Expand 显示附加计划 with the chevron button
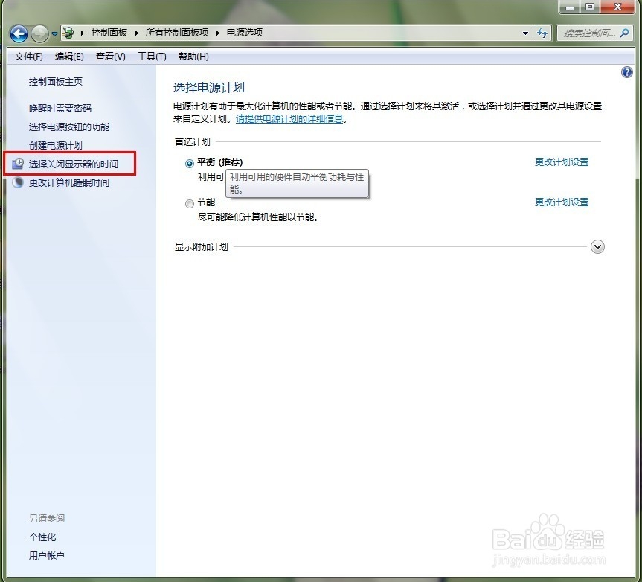Image resolution: width=642 pixels, height=582 pixels. pyautogui.click(x=597, y=246)
